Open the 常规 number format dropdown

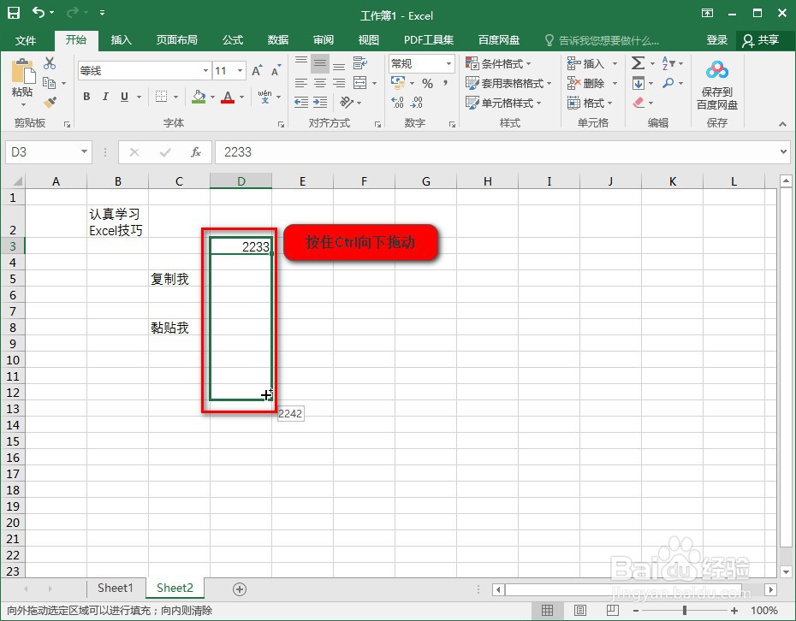coord(447,63)
